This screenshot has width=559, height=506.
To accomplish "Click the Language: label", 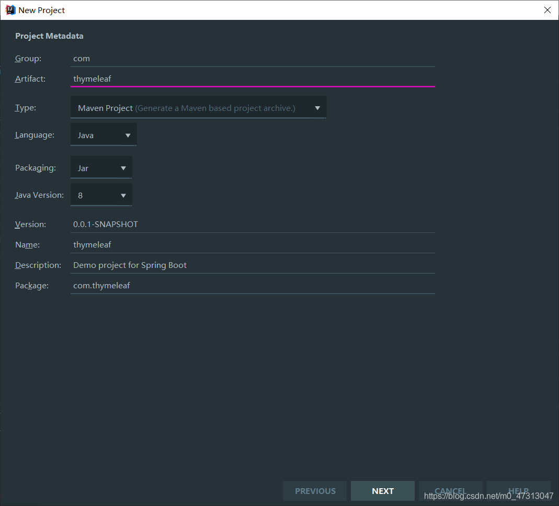I will 35,135.
